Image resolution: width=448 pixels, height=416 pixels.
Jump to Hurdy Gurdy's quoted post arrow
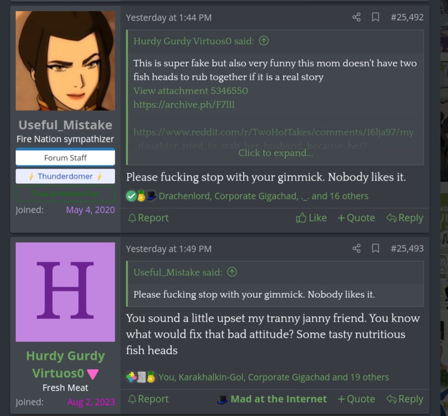pos(264,41)
